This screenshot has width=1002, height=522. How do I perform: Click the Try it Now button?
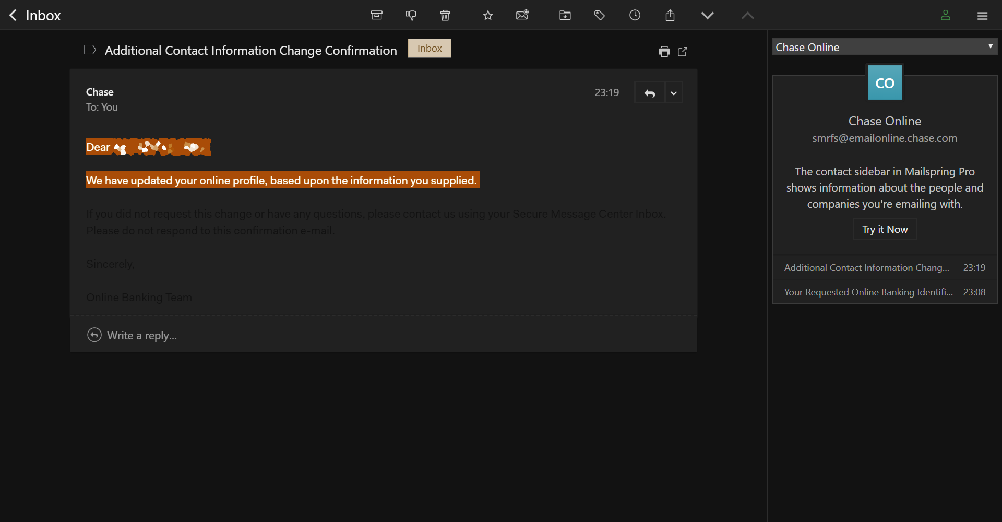coord(885,229)
